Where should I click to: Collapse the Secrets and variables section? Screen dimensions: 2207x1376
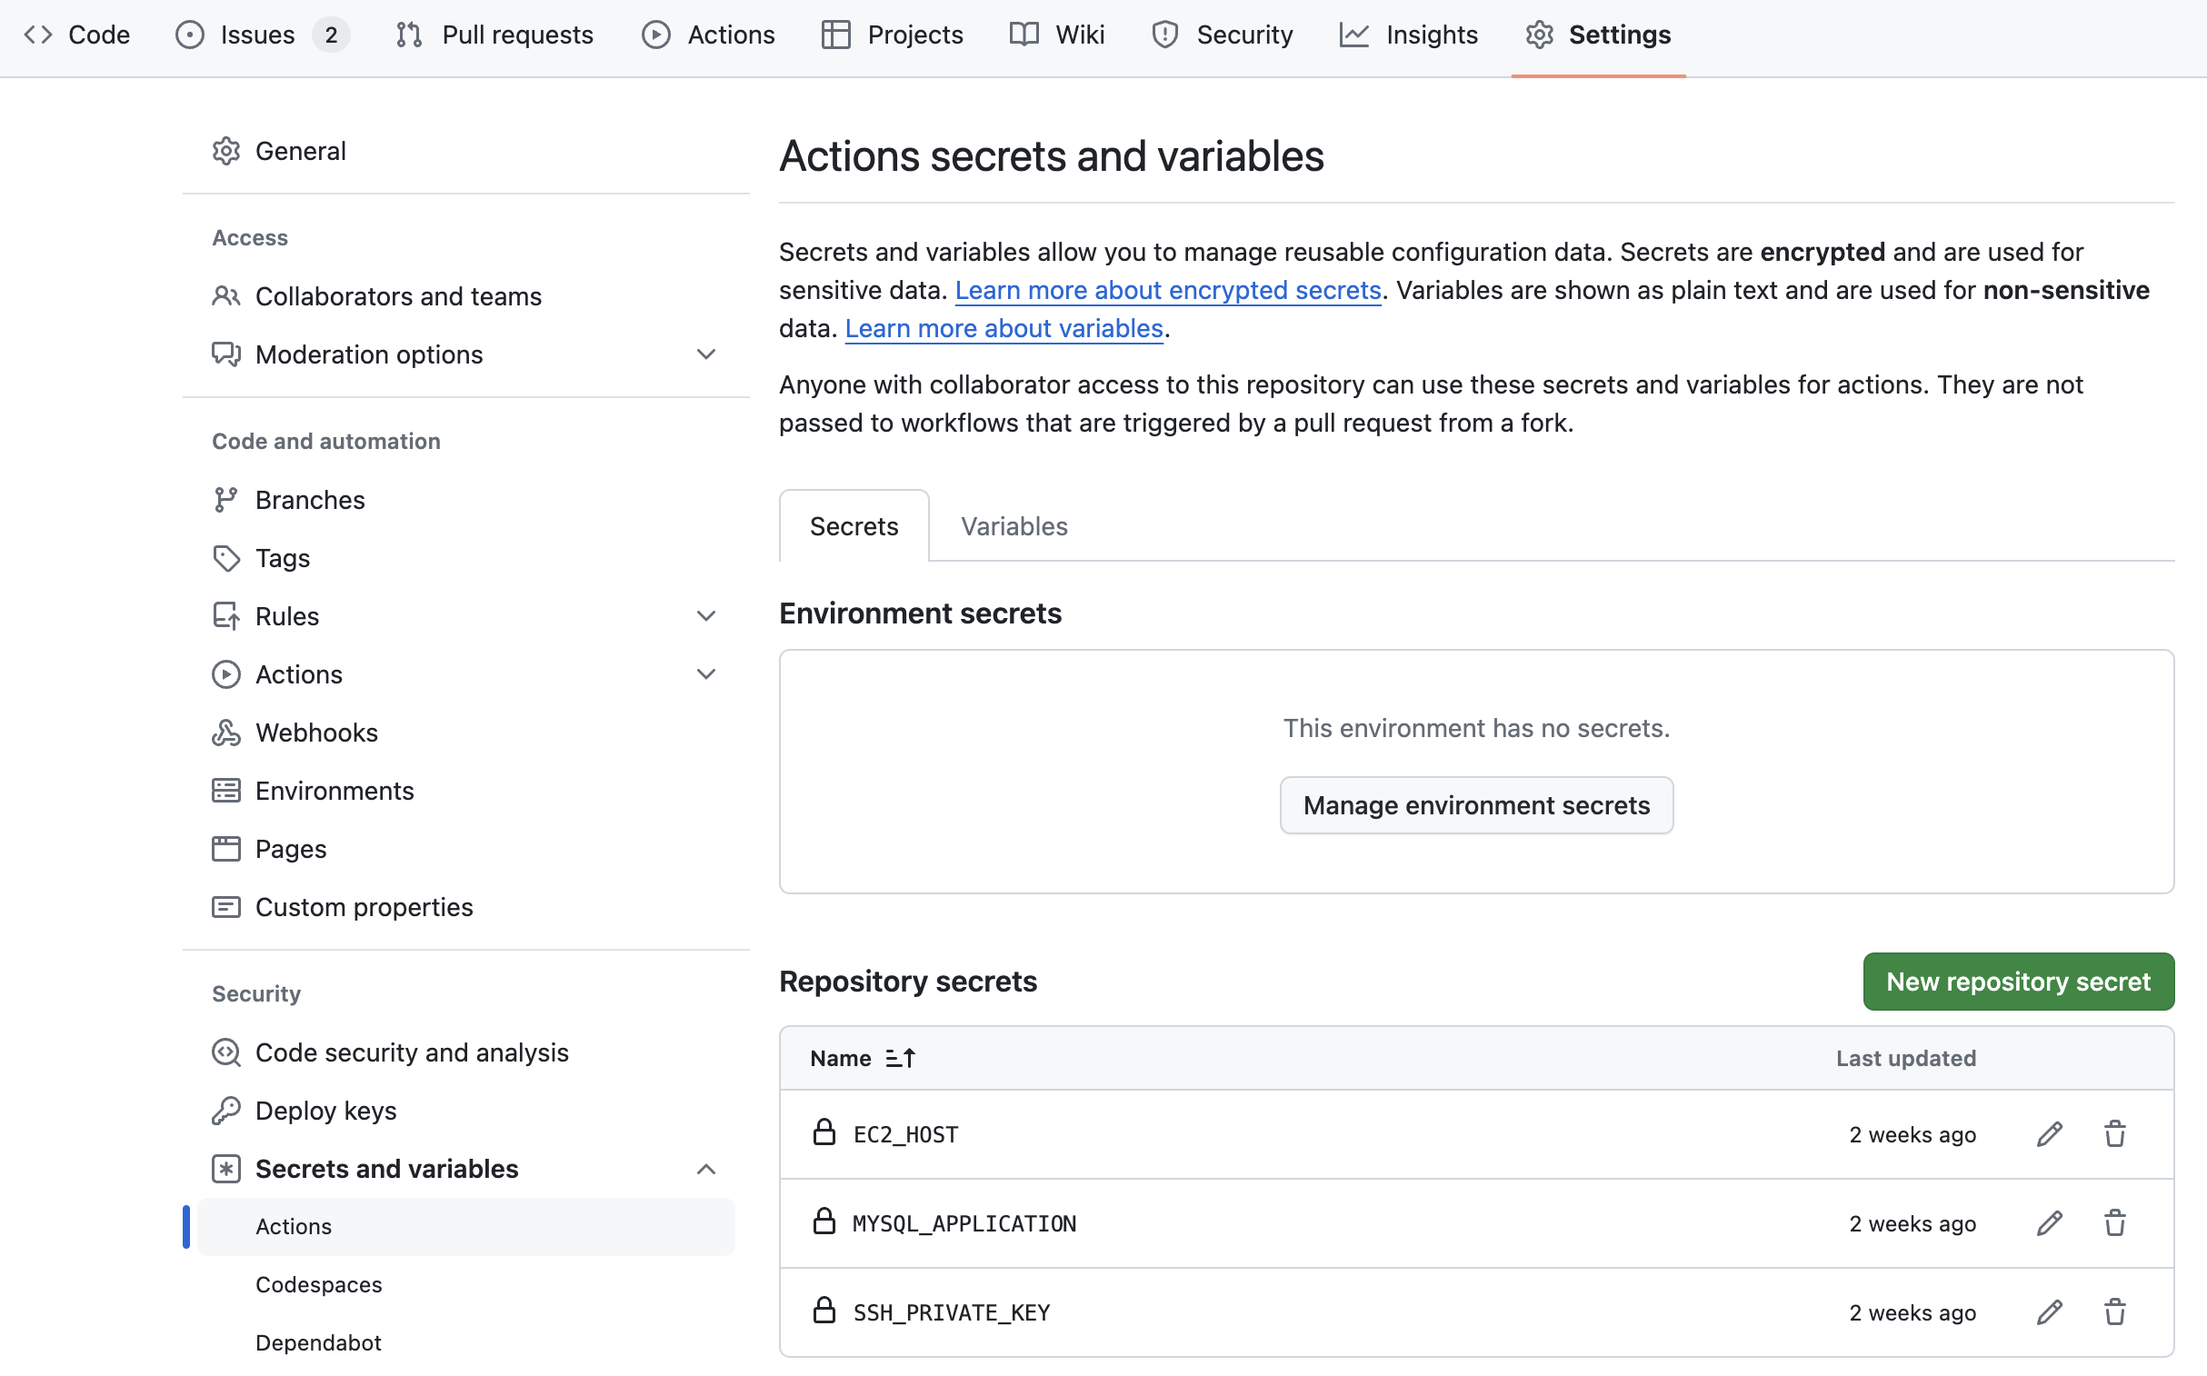[x=705, y=1170]
